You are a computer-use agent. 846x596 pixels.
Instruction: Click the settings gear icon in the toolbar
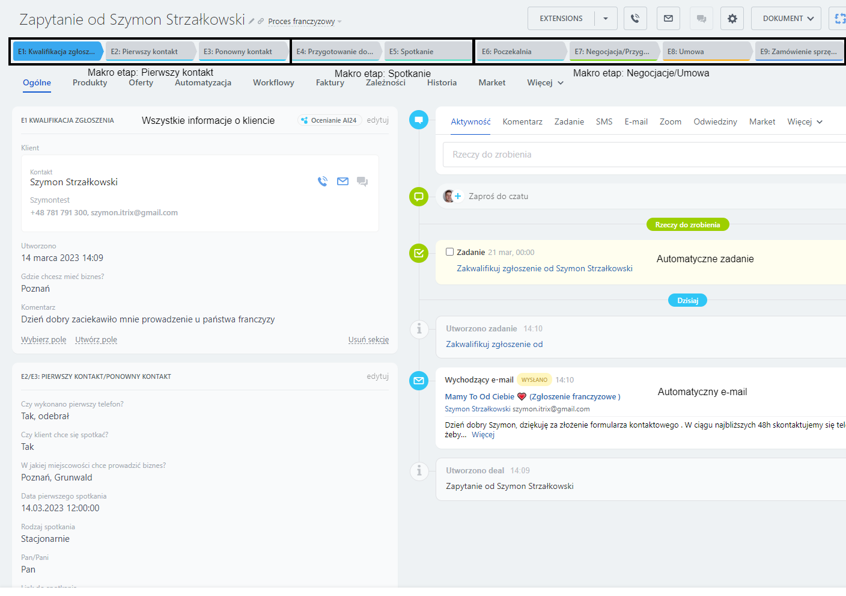point(732,18)
